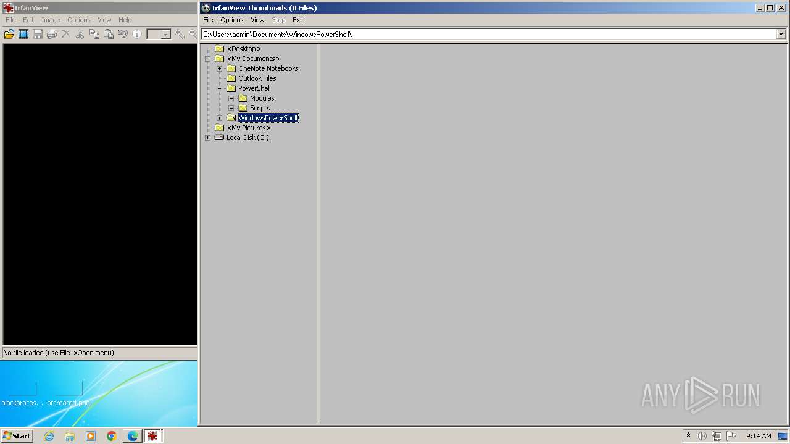Image resolution: width=790 pixels, height=444 pixels.
Task: Click Exit in Thumbnails menu bar
Action: (x=298, y=20)
